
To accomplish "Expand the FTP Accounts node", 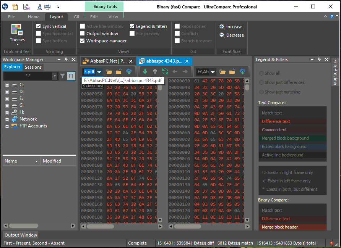I will click(x=7, y=126).
